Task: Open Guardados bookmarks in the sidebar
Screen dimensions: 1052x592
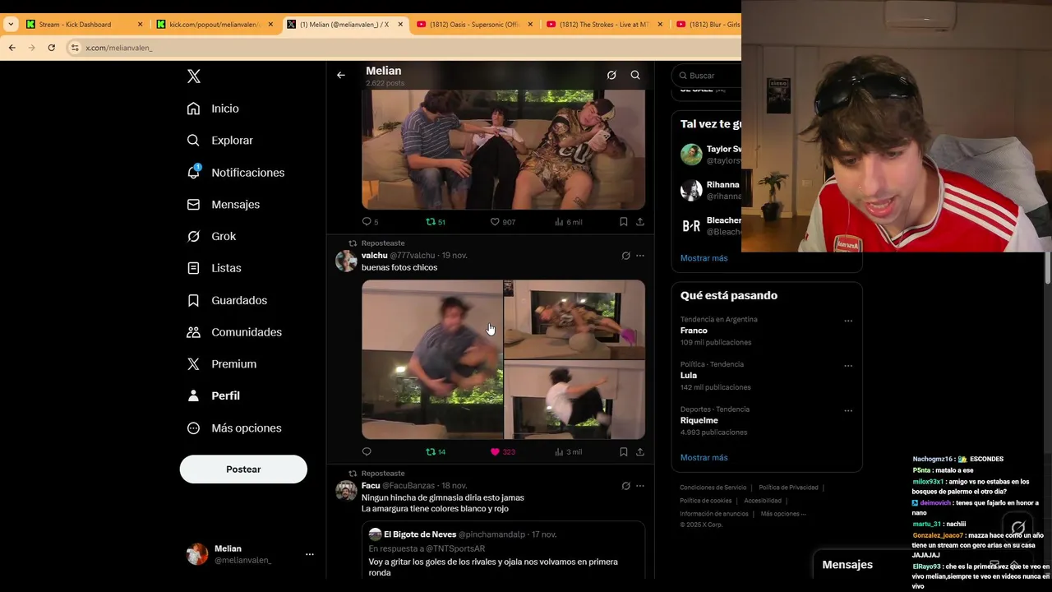Action: pyautogui.click(x=227, y=300)
